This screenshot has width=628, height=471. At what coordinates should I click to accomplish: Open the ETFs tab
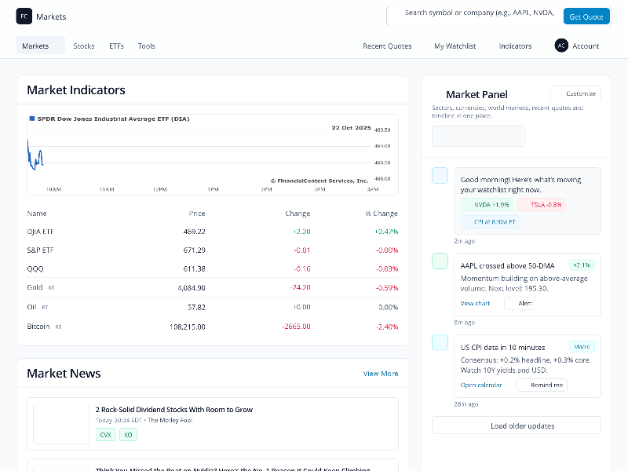point(116,46)
